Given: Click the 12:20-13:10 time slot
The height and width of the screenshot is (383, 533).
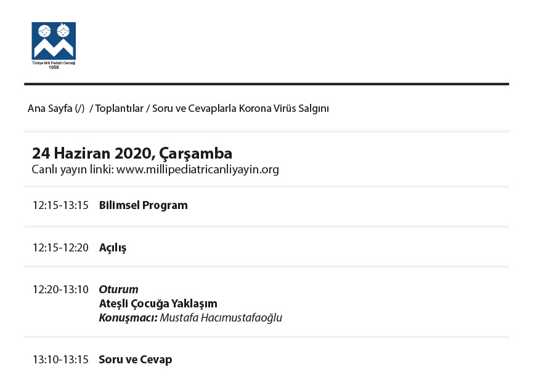Looking at the screenshot, I should click(60, 290).
